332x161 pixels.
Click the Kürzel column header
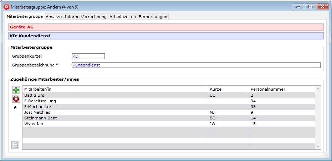click(228, 89)
